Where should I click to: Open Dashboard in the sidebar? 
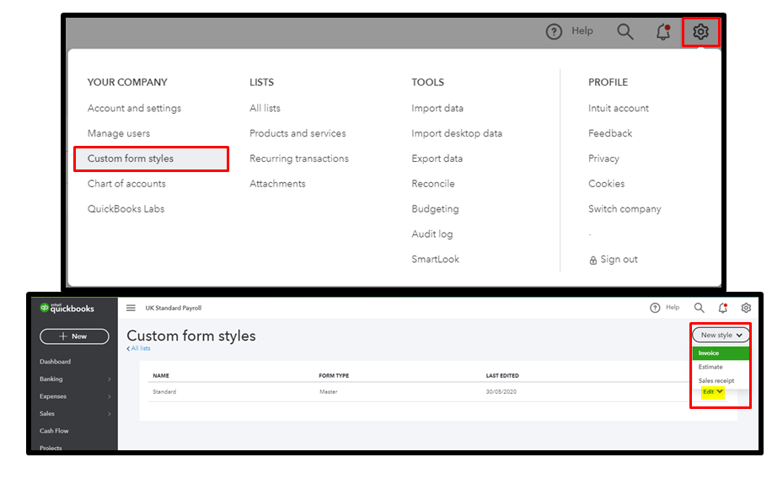pyautogui.click(x=55, y=362)
